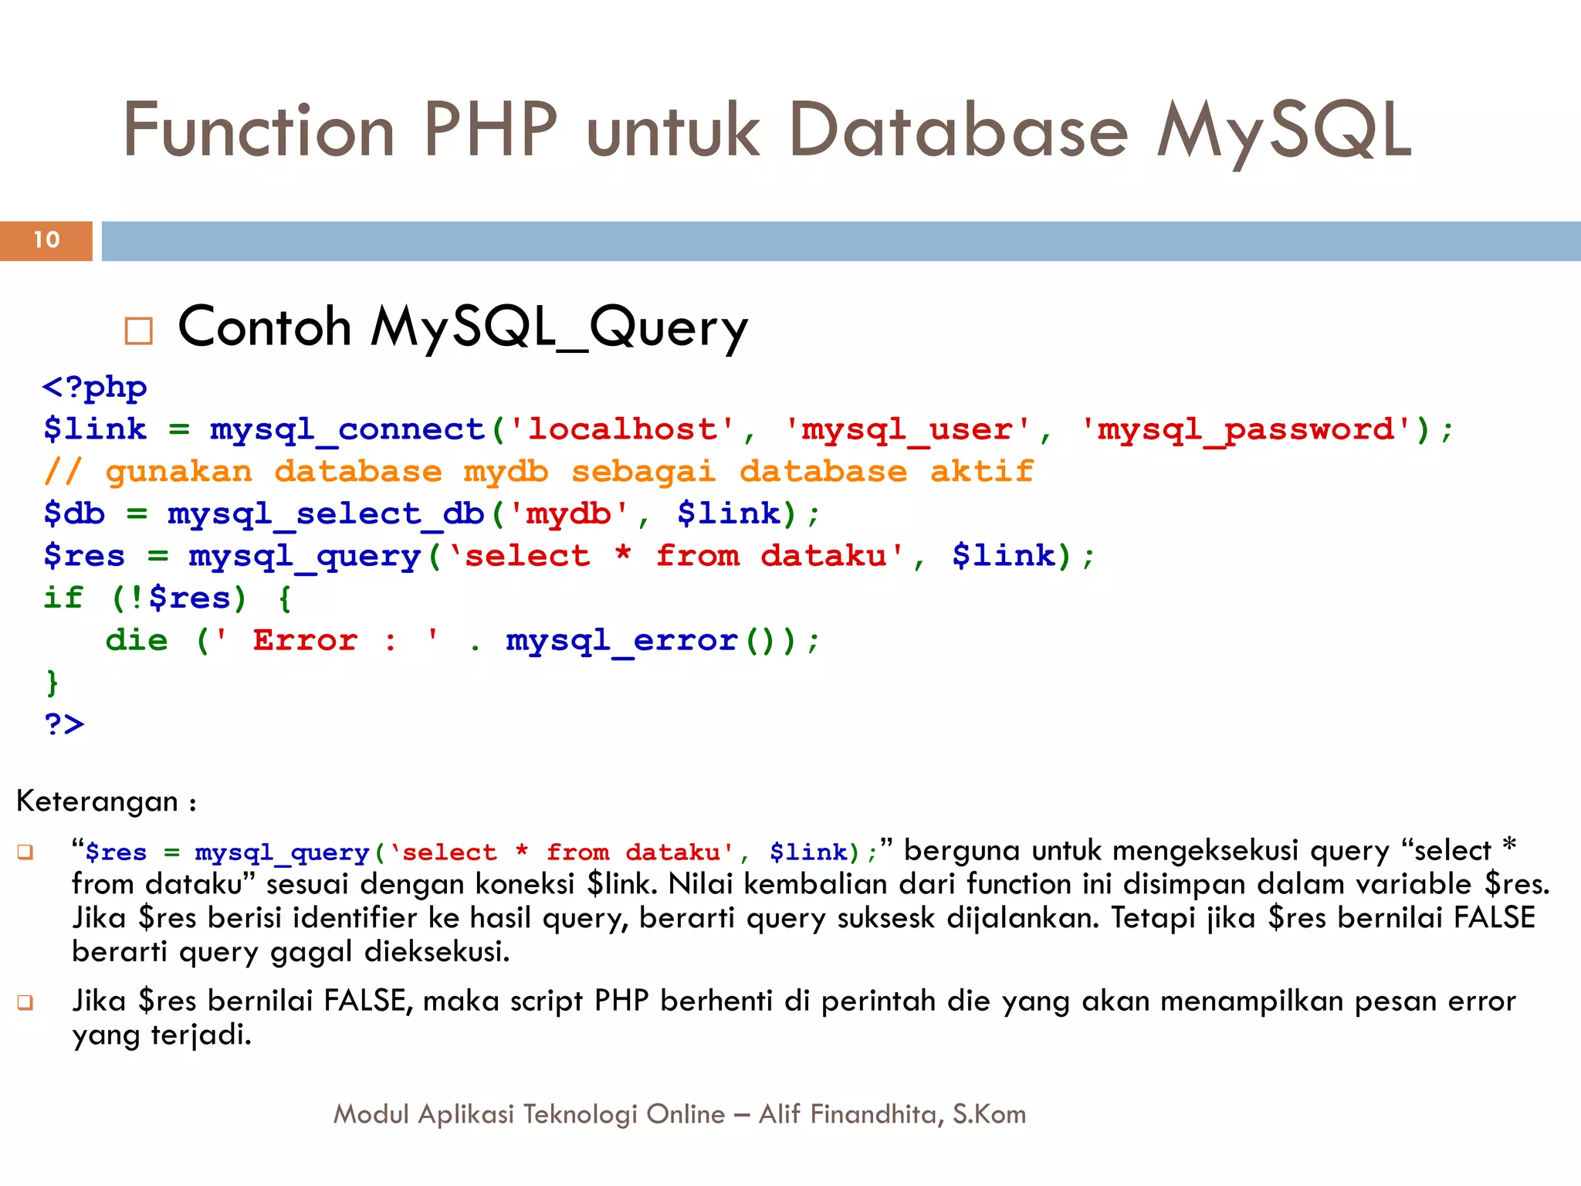This screenshot has width=1581, height=1186.
Task: Click the small bullet beside 'Jika $res bernilai FALSE, maka'
Action: [x=25, y=1003]
